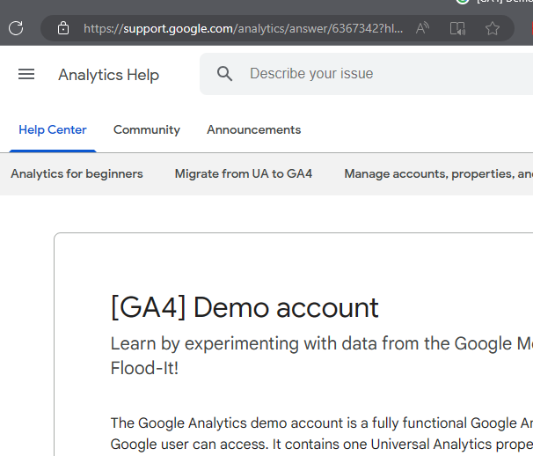This screenshot has width=533, height=456.
Task: Click the '[GA4] Demo account' heading
Action: tap(245, 308)
